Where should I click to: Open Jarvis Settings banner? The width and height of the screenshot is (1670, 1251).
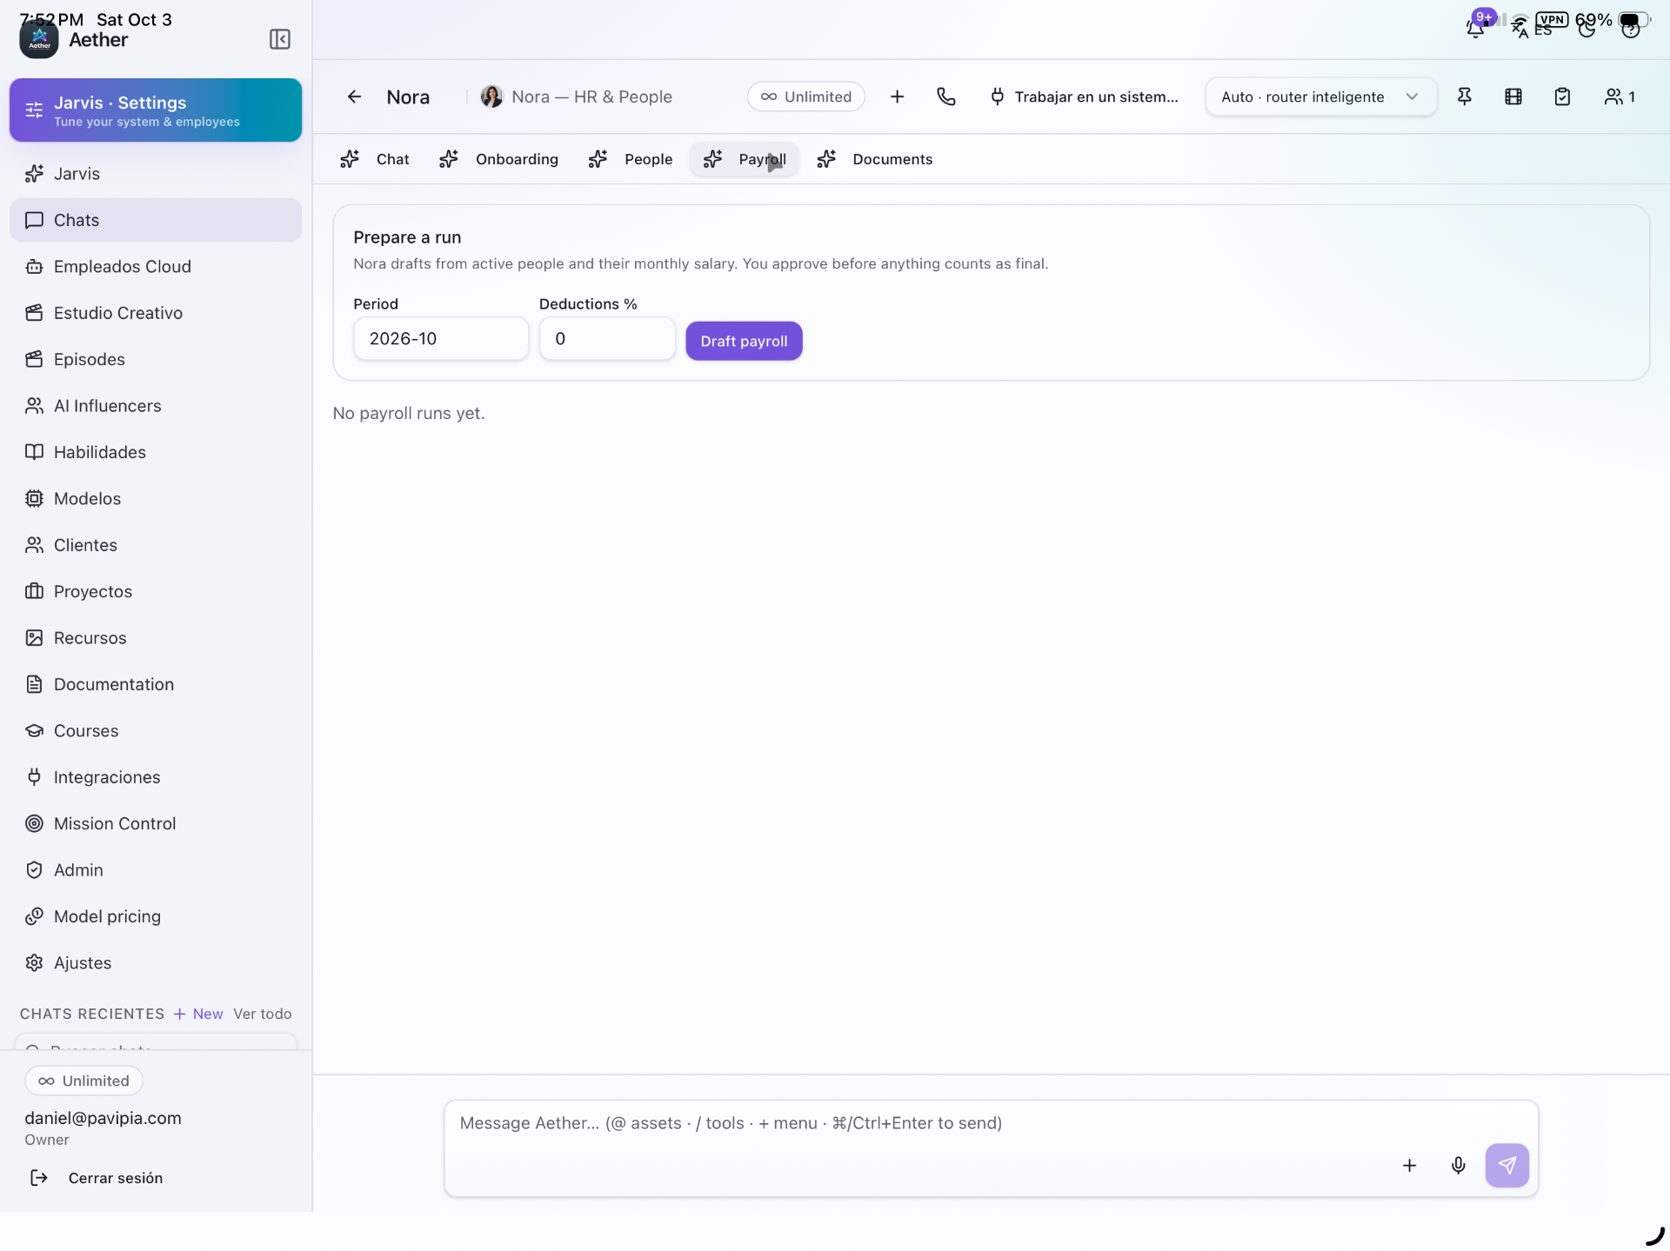tap(156, 110)
